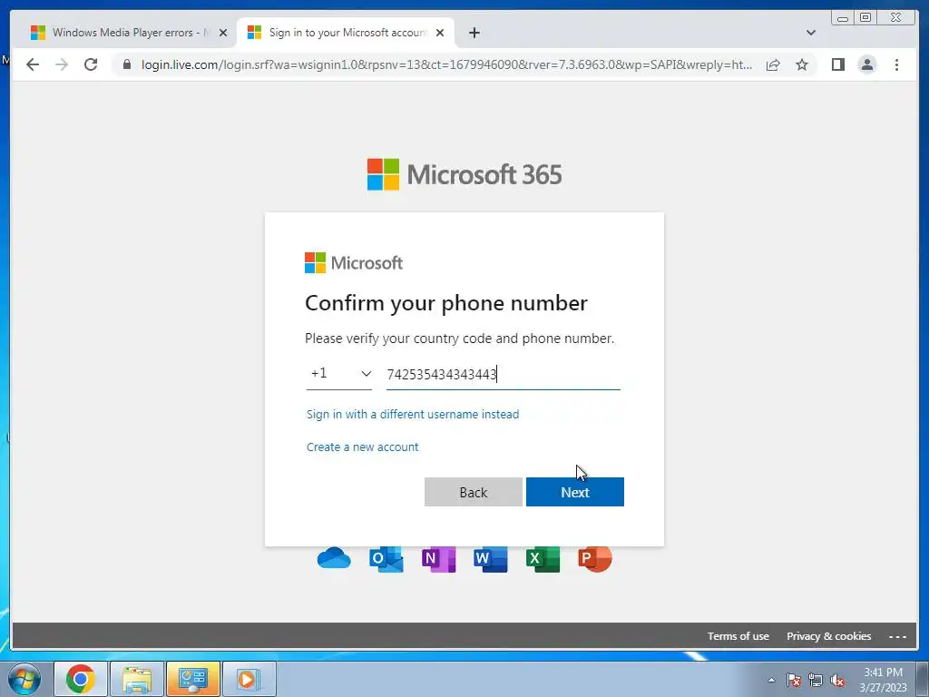Open the Terms of use link
The width and height of the screenshot is (929, 697).
pyautogui.click(x=738, y=636)
